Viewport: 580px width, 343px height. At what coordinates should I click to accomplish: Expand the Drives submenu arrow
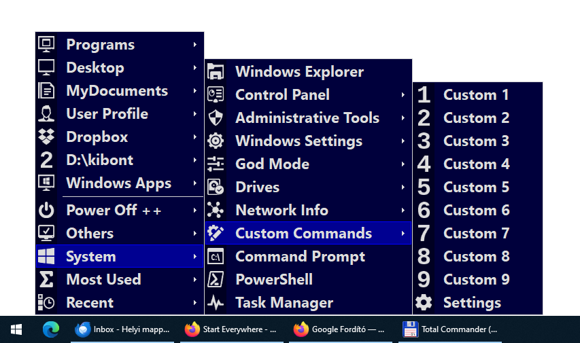point(403,187)
